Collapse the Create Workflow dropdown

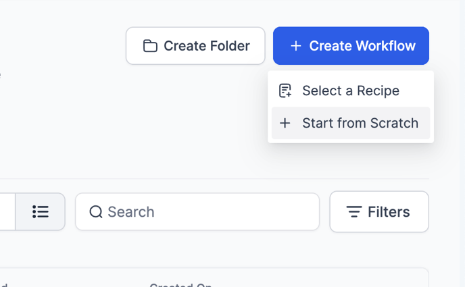[x=351, y=46]
